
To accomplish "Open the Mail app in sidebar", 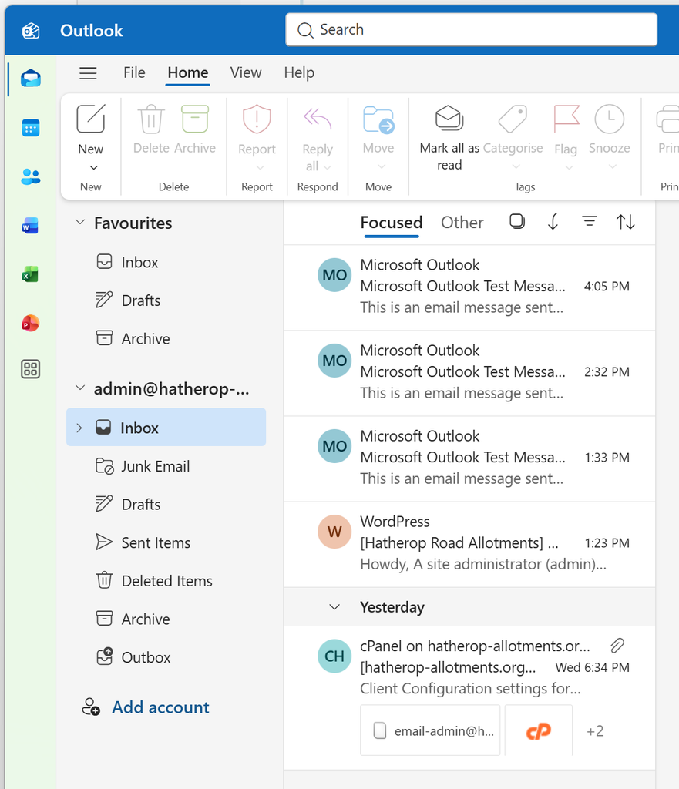I will click(31, 79).
